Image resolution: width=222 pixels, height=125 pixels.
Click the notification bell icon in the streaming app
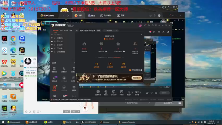point(163,32)
